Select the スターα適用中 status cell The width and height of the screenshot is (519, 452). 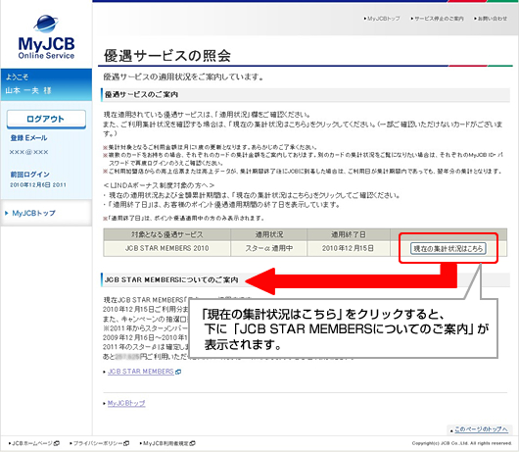pyautogui.click(x=268, y=248)
